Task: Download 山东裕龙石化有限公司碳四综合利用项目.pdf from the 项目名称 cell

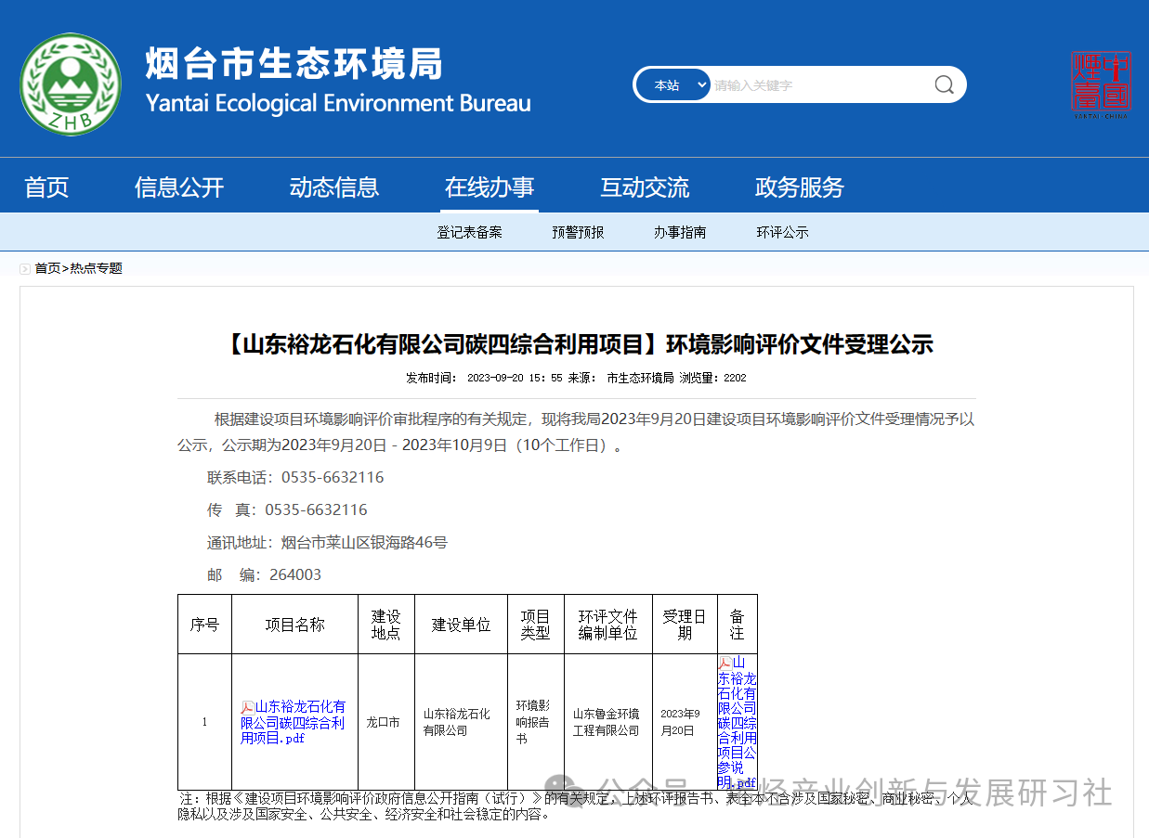Action: (x=294, y=723)
